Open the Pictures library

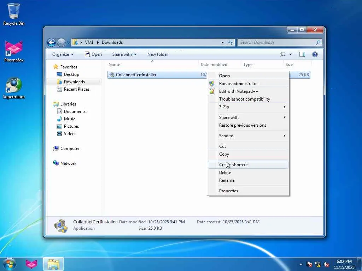click(68, 126)
